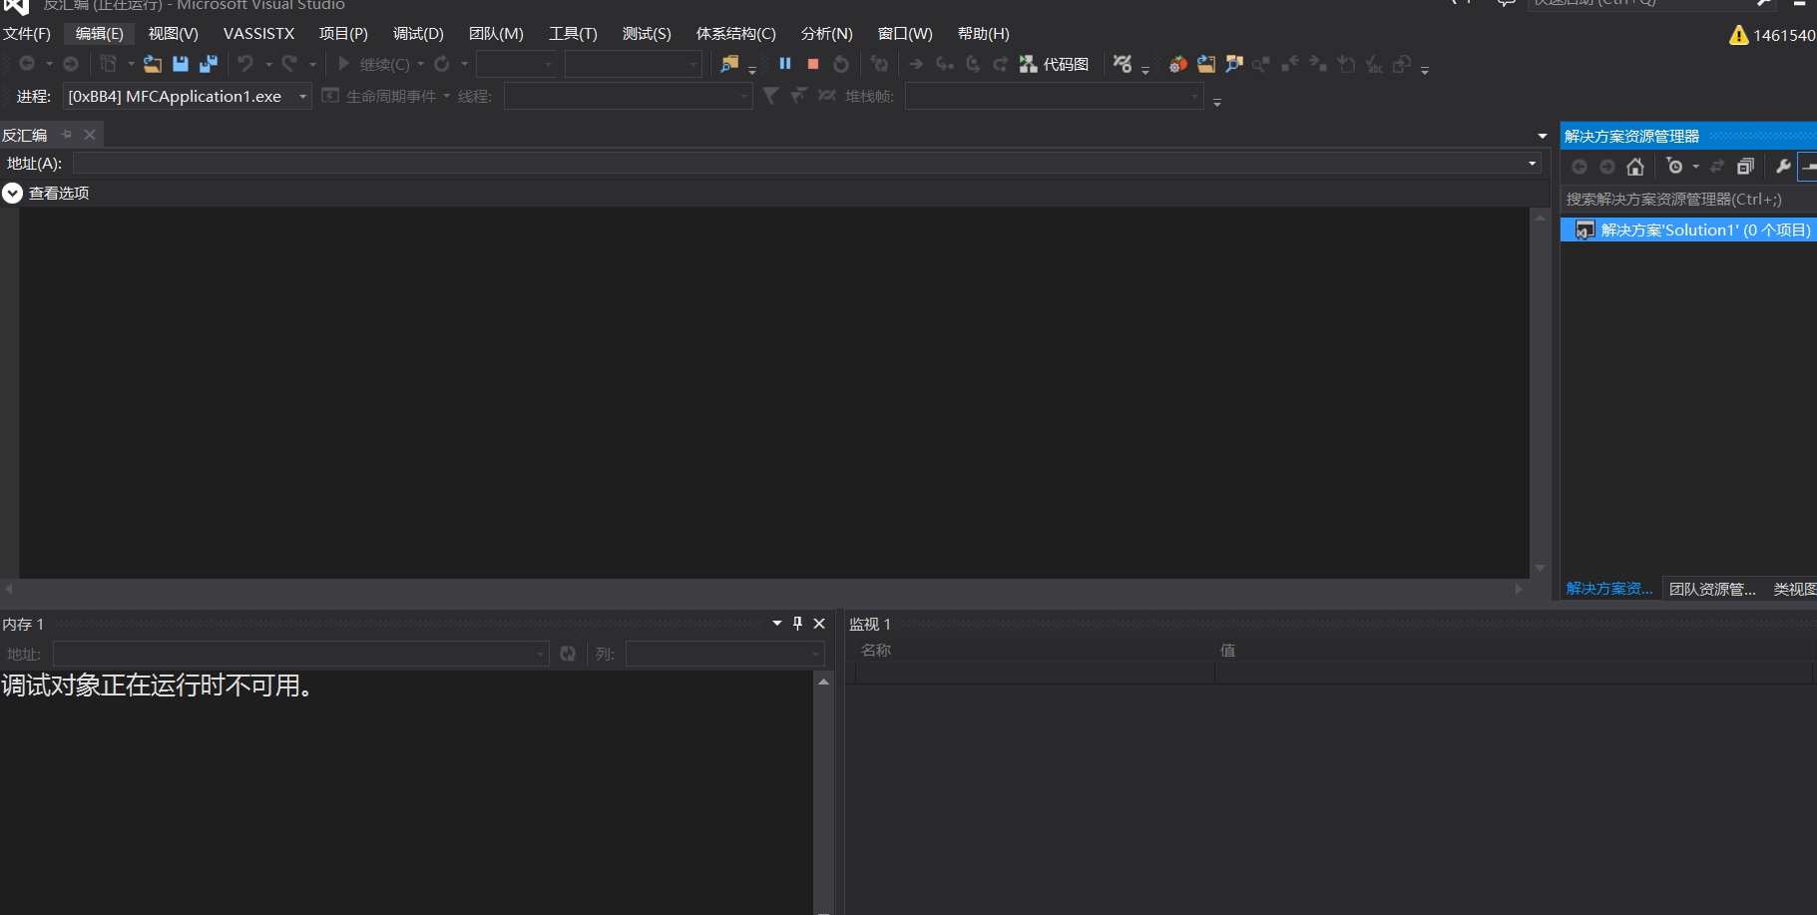Stop debugging with red square icon
Screen dimensions: 1817x915
[813, 64]
